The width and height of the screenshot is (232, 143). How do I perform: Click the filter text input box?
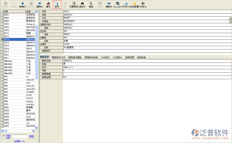pyautogui.click(x=19, y=136)
